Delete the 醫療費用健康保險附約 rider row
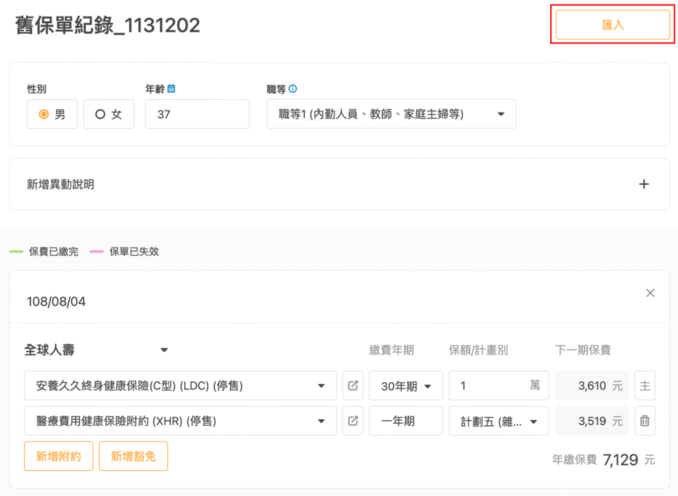Image resolution: width=678 pixels, height=496 pixels. [644, 421]
